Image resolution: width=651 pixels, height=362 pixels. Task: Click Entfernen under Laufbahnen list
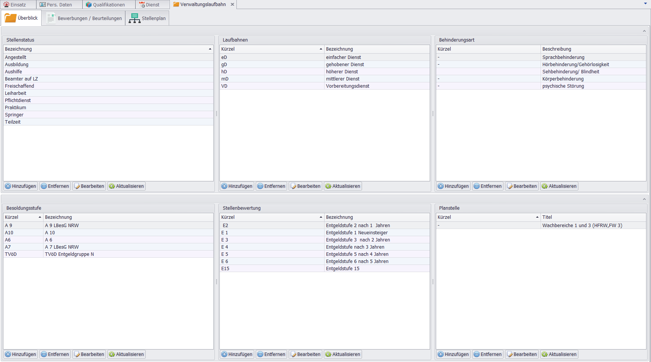click(271, 186)
